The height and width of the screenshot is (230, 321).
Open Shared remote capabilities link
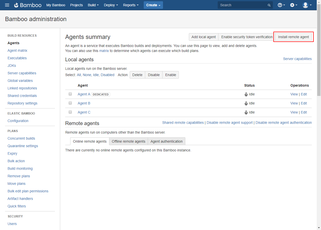[x=183, y=123]
